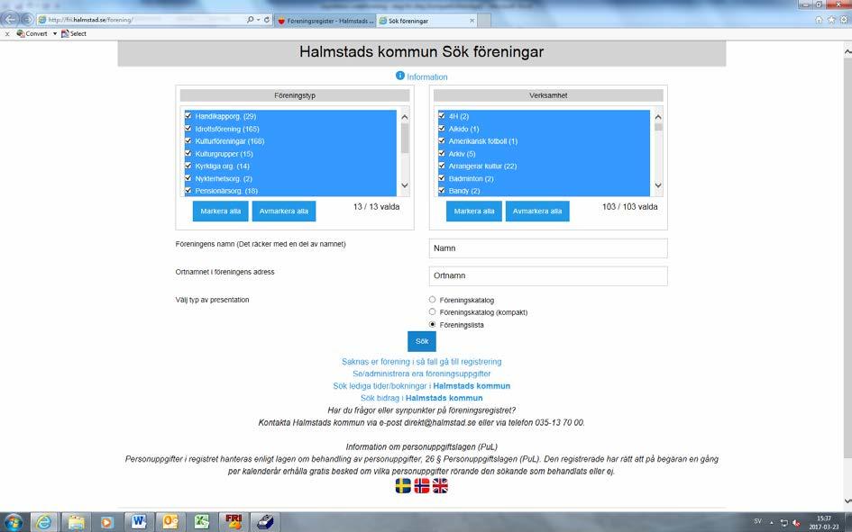Go back with the browser back arrow
The width and height of the screenshot is (852, 532).
point(10,20)
